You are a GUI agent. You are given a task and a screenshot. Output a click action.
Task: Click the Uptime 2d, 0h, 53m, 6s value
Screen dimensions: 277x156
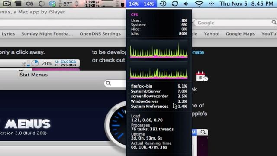point(146,138)
